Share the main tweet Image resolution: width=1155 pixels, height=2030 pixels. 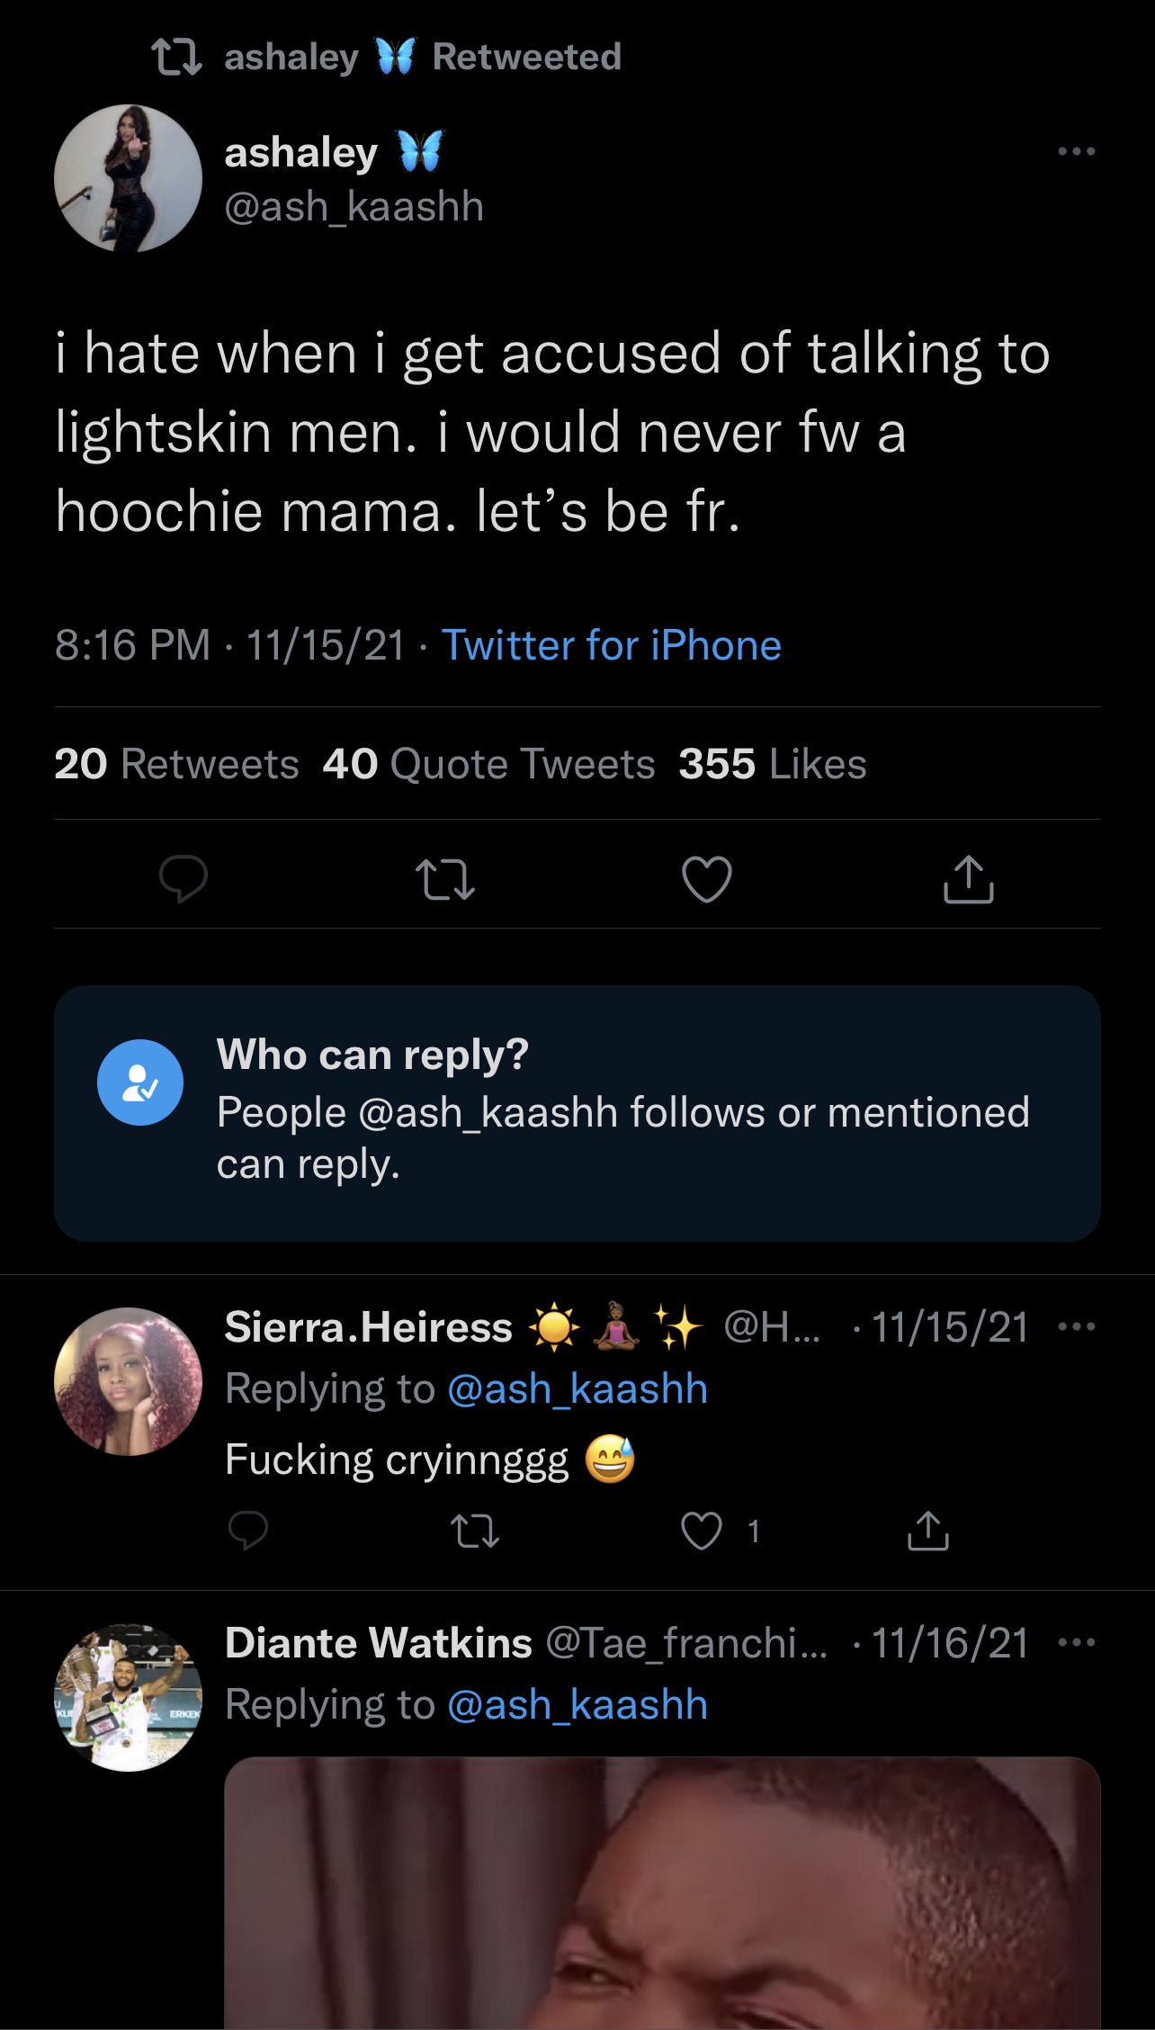tap(968, 879)
